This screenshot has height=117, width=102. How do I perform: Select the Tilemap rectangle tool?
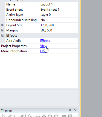[x=16, y=116]
